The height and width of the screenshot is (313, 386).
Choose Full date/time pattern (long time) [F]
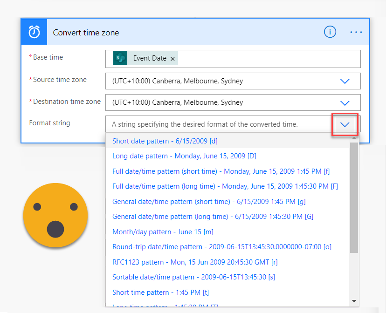(227, 186)
